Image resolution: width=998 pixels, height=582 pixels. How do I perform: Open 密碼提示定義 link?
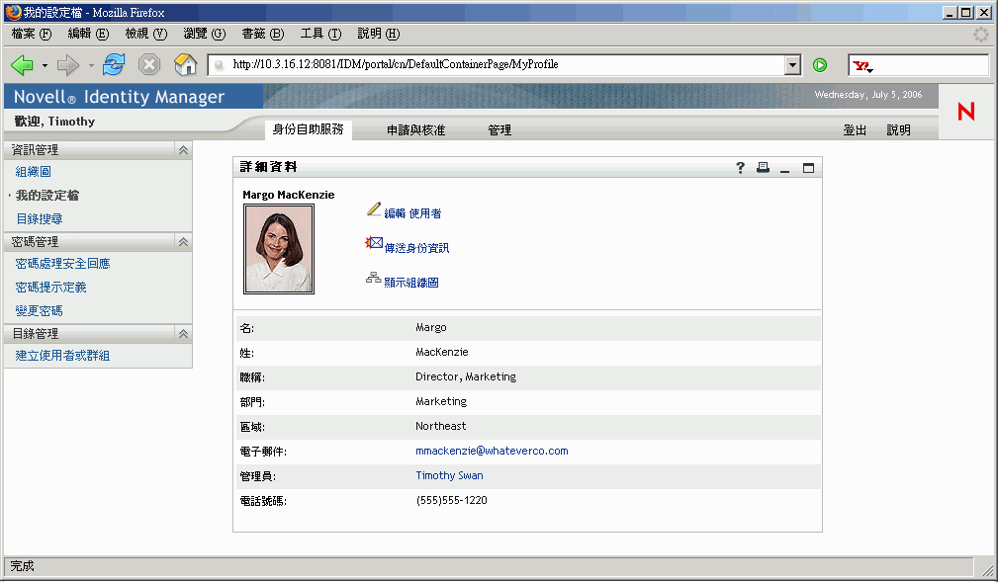tap(50, 287)
